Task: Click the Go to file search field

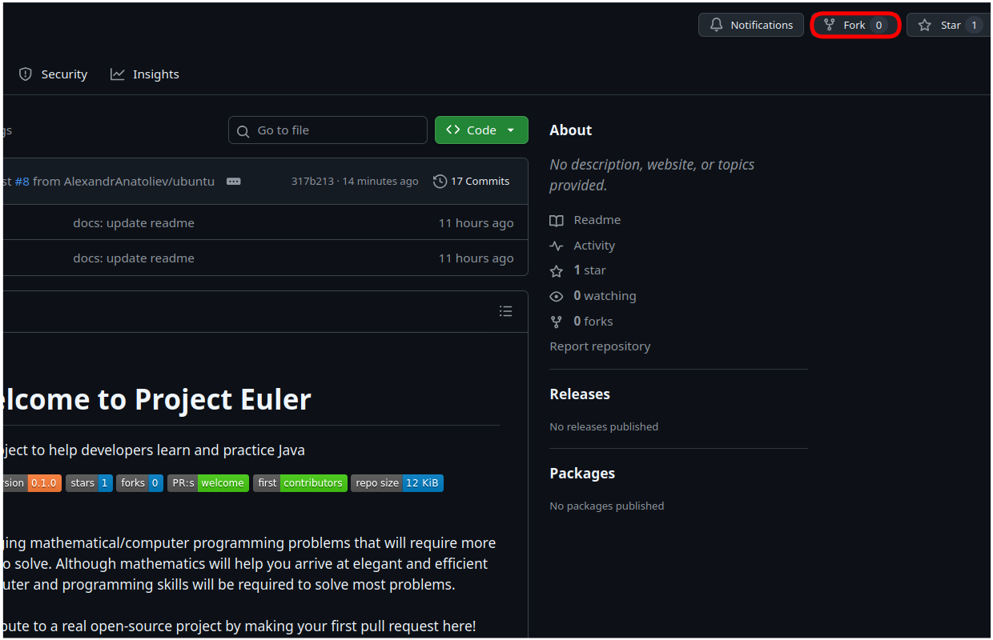Action: [328, 130]
